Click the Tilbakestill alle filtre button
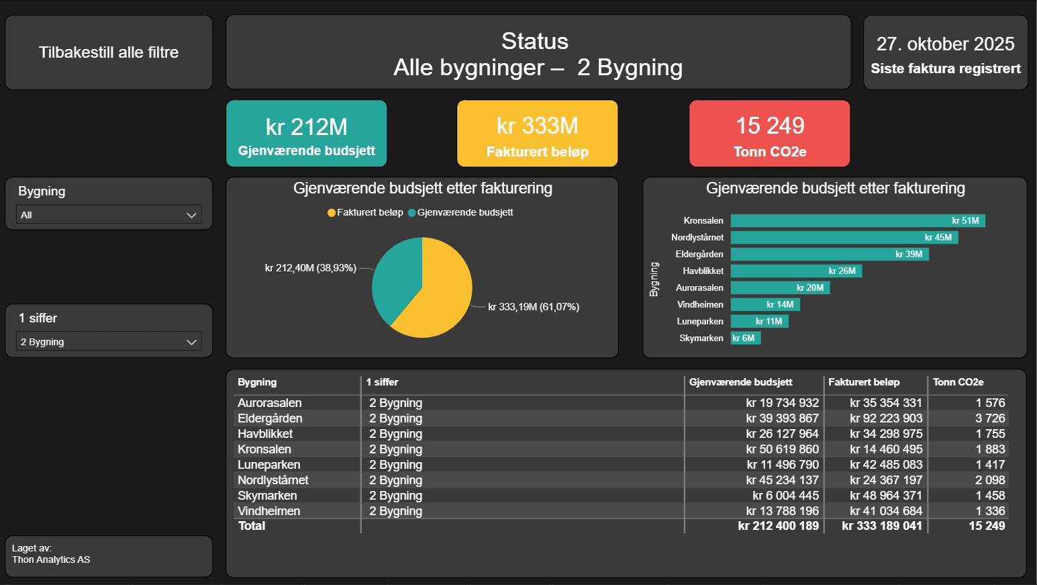The height and width of the screenshot is (585, 1037). pyautogui.click(x=109, y=52)
